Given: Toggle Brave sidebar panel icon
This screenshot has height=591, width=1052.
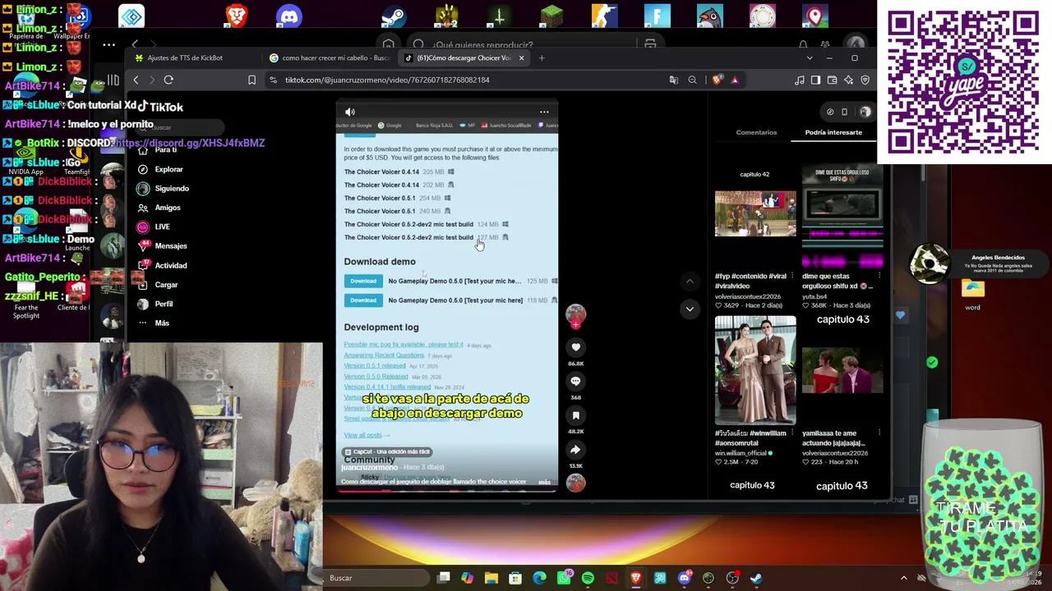Looking at the screenshot, I should [815, 80].
